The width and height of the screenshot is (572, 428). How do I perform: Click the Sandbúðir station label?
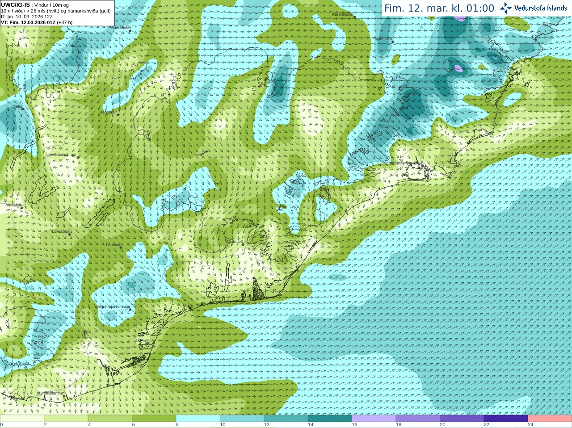[120, 28]
